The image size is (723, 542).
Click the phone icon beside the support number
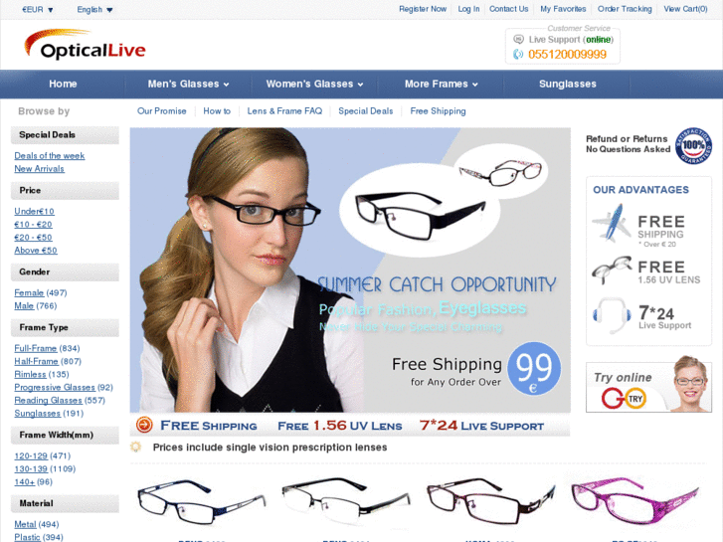[518, 55]
